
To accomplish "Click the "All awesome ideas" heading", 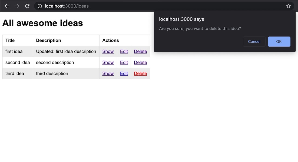I will coord(42,23).
